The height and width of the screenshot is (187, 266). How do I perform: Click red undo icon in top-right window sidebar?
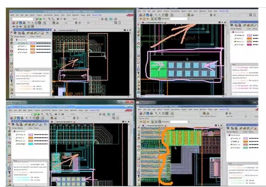(139, 44)
